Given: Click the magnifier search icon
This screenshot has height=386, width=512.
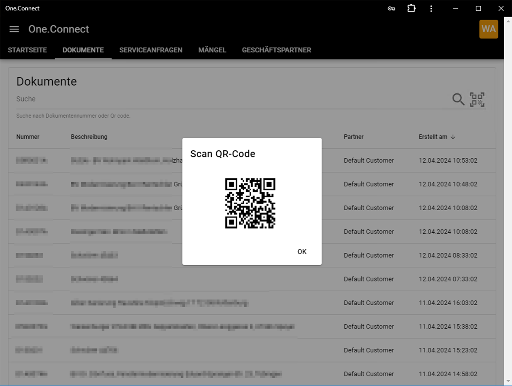Looking at the screenshot, I should point(458,99).
